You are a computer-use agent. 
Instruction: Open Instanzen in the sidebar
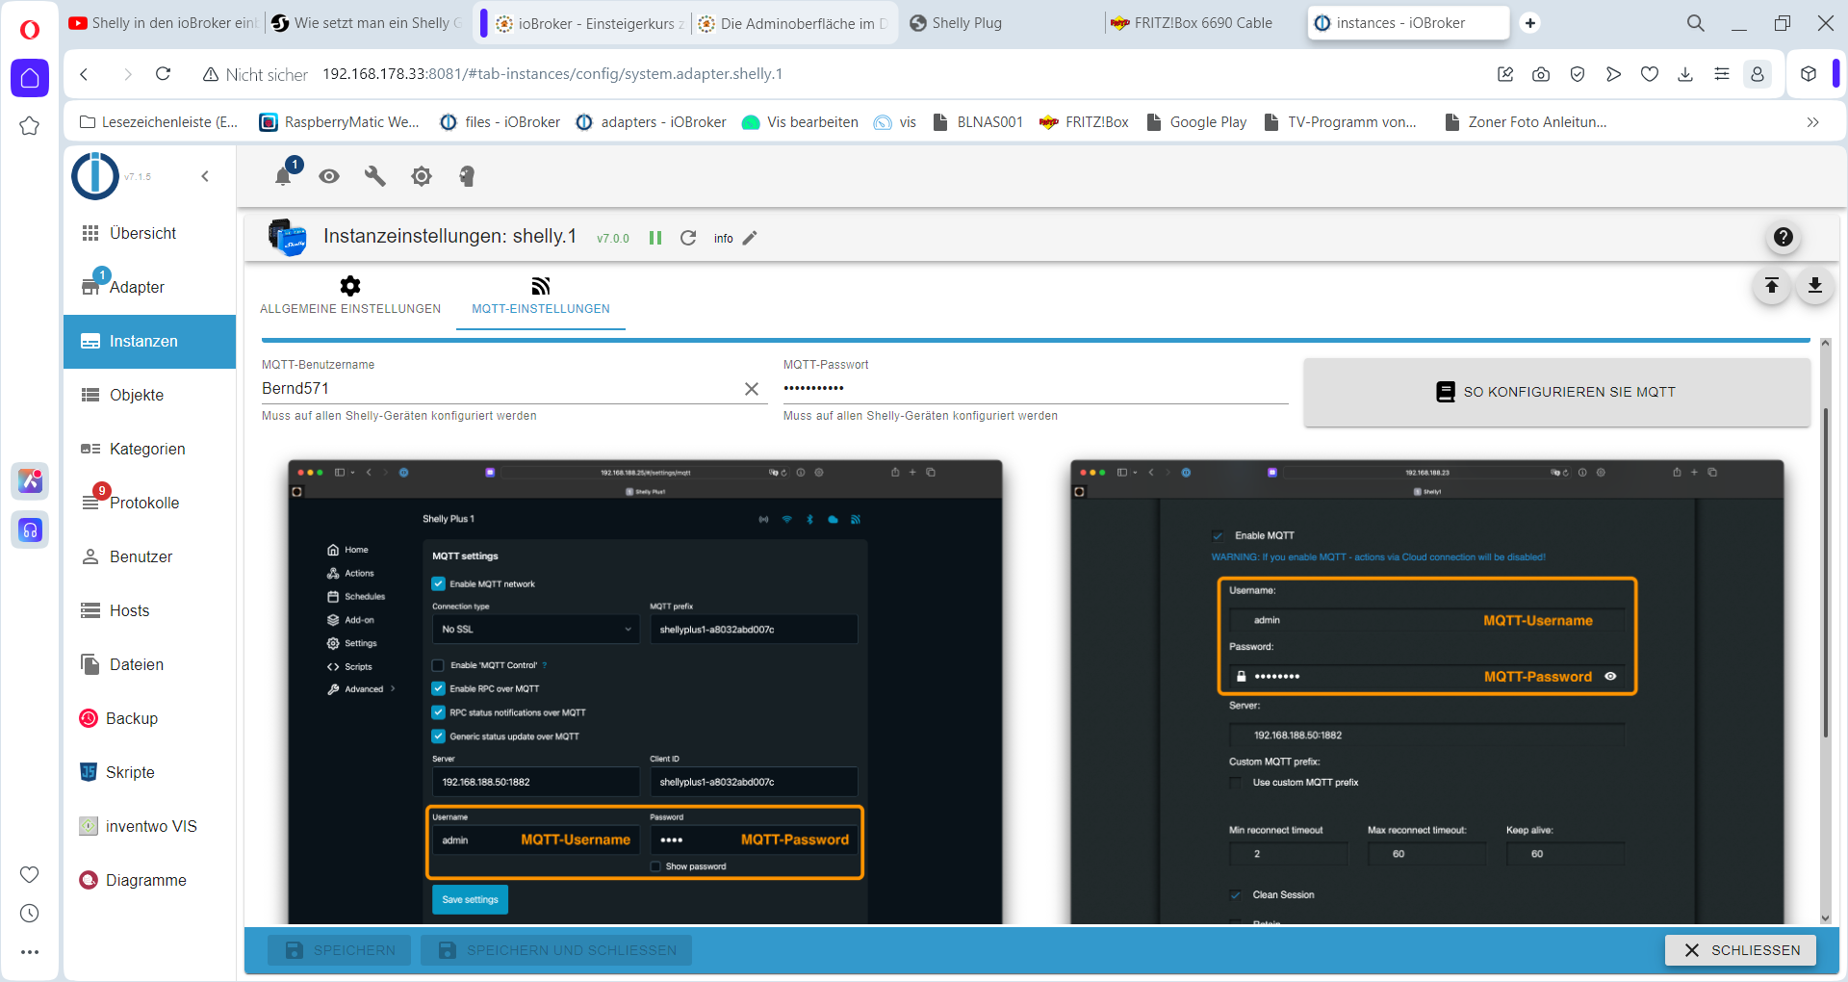coord(149,341)
